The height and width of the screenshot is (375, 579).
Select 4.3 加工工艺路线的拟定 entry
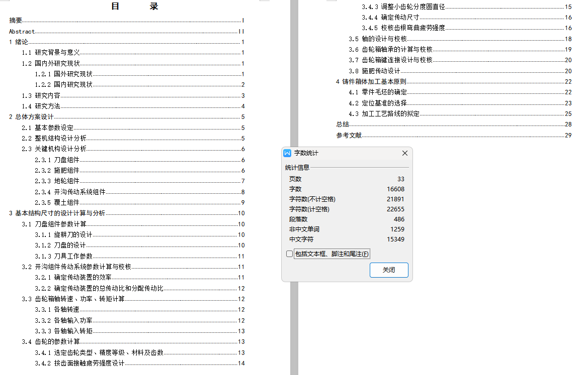point(460,114)
